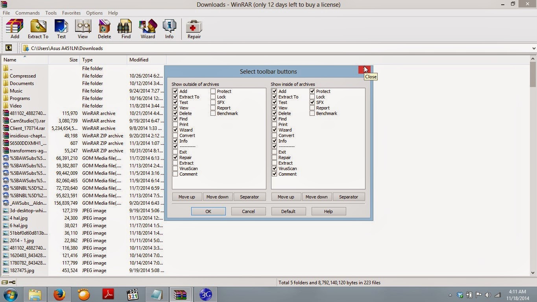Toggle the dashed separator checkbox in outside list
The width and height of the screenshot is (537, 302).
[175, 146]
